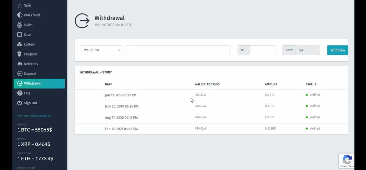This screenshot has width=366, height=170.
Task: Select the Withdrawal menu item
Action: click(39, 83)
